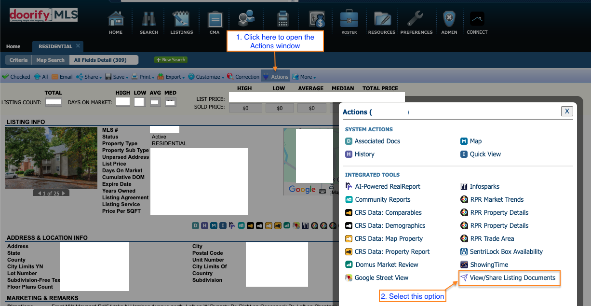Select Checked in the results toolbar

pos(16,77)
